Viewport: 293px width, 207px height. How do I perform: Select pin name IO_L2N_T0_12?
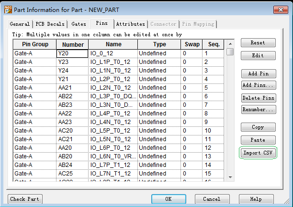coord(113,88)
